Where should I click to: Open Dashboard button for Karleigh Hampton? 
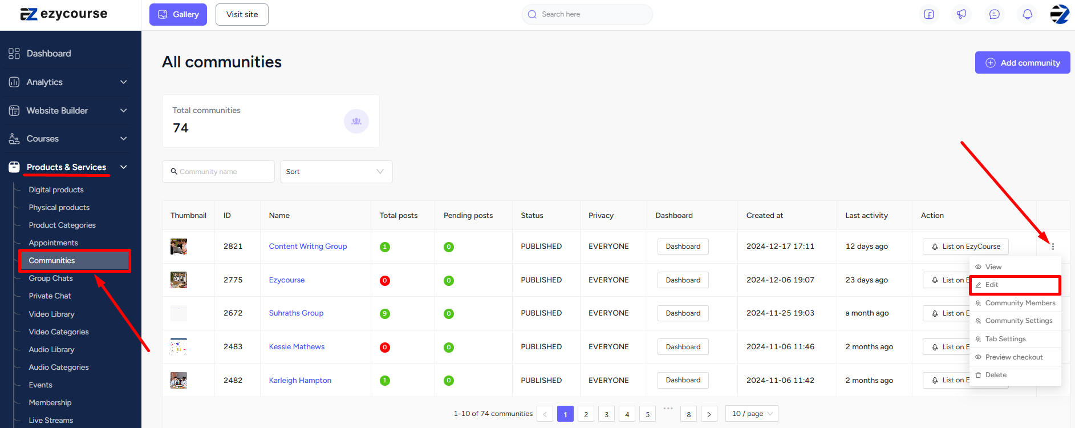coord(683,380)
